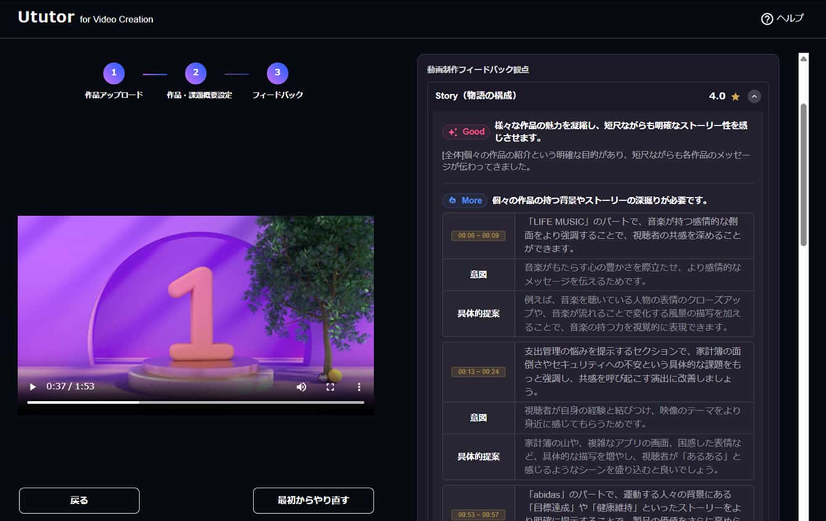Play the uploaded video
This screenshot has width=826, height=521.
tap(32, 386)
